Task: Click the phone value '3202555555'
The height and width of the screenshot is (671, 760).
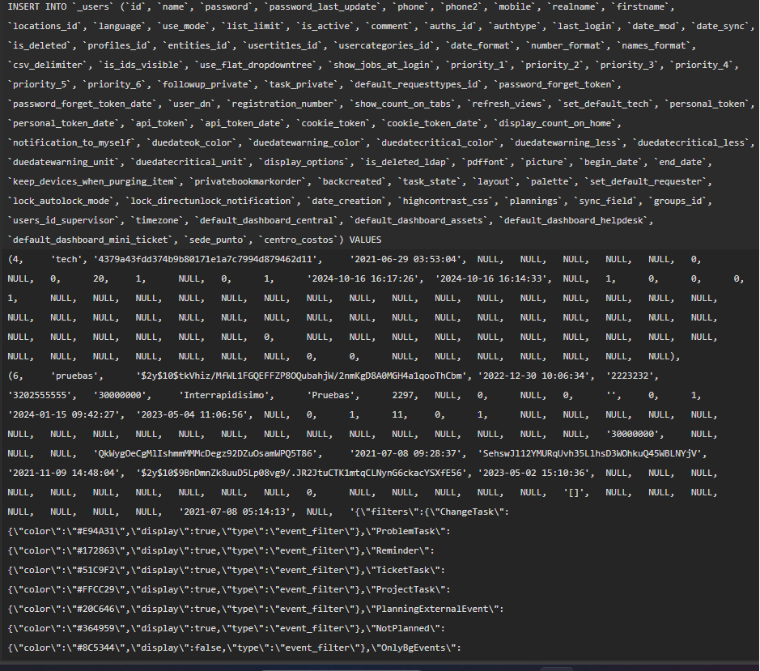Action: pos(41,396)
